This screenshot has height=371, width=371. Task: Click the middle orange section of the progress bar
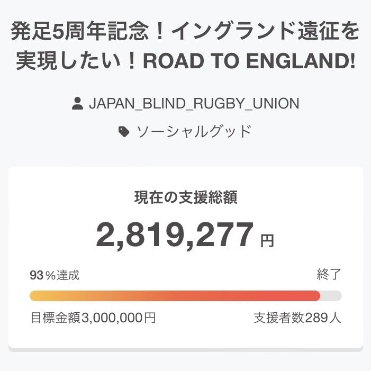click(x=175, y=296)
